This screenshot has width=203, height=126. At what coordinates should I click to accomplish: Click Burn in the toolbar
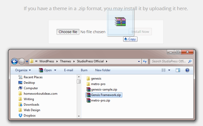tap(84, 70)
